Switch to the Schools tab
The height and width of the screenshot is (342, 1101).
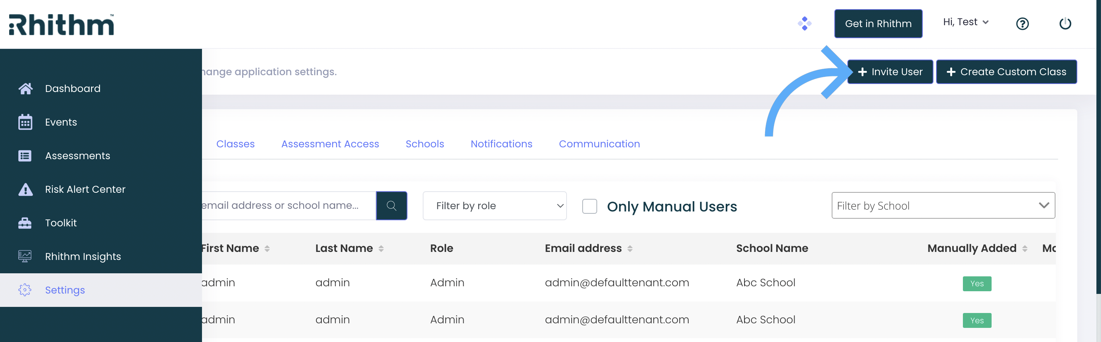click(424, 144)
